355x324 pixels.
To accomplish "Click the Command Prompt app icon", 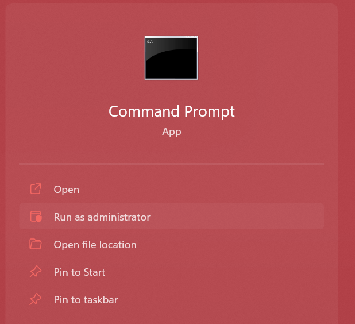I will (171, 58).
